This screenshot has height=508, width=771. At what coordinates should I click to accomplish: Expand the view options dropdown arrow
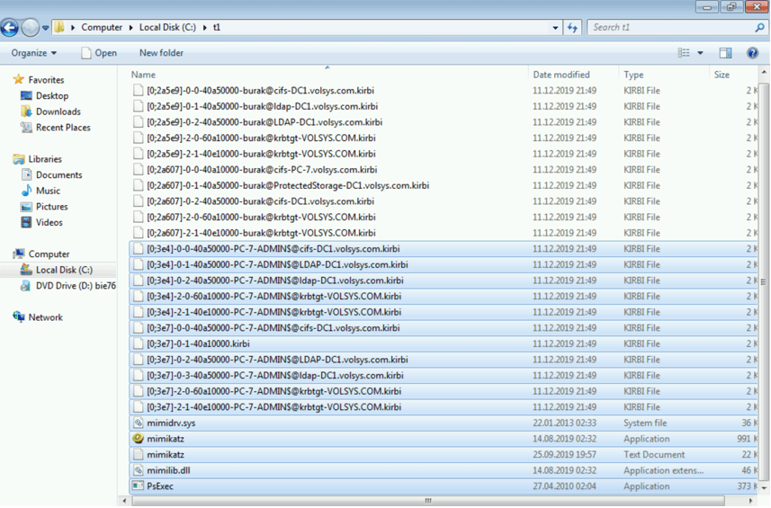coord(701,53)
